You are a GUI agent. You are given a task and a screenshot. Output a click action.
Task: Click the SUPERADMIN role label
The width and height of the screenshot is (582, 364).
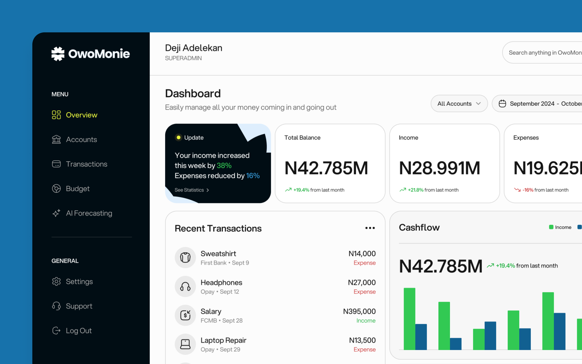[x=183, y=58]
